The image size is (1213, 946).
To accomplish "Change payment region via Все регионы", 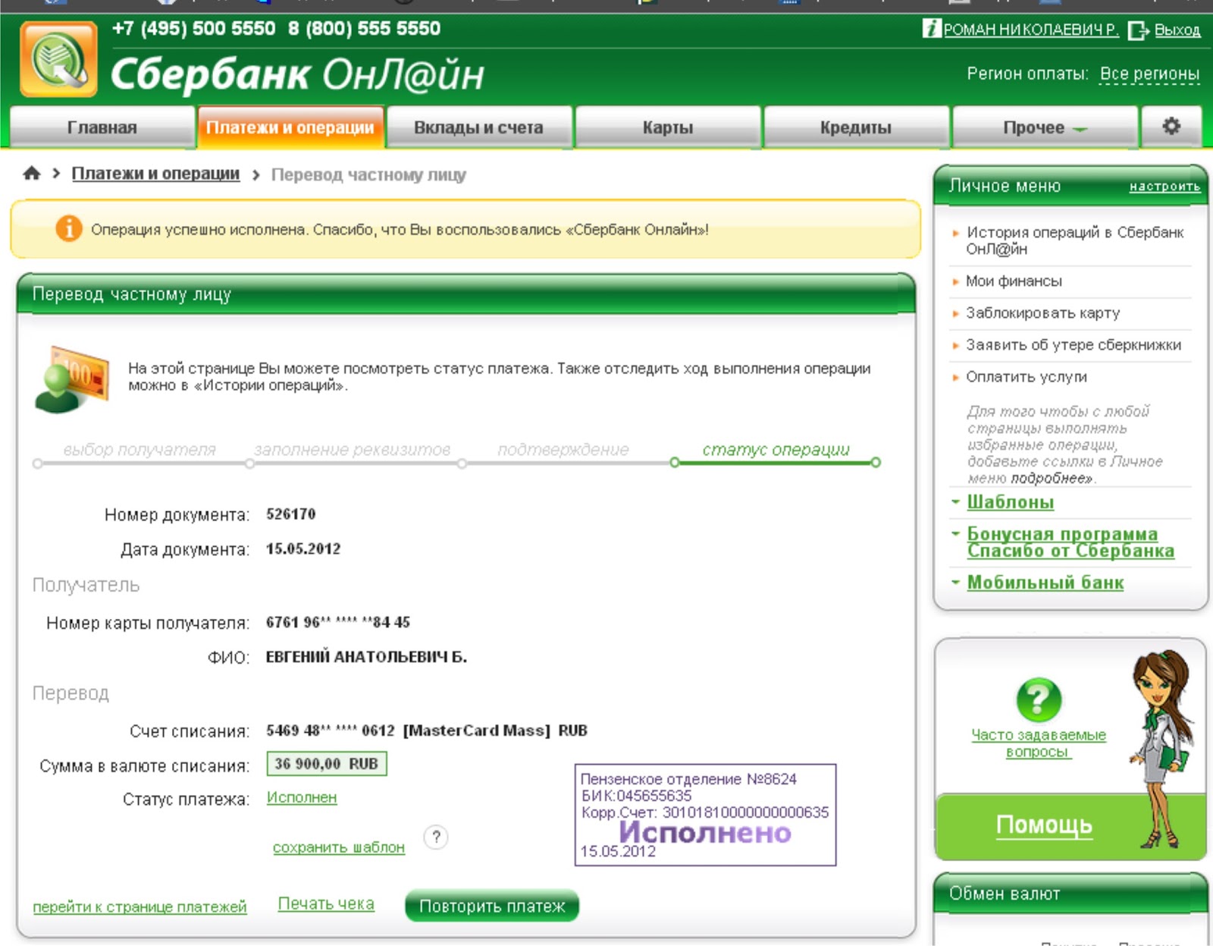I will [1149, 74].
